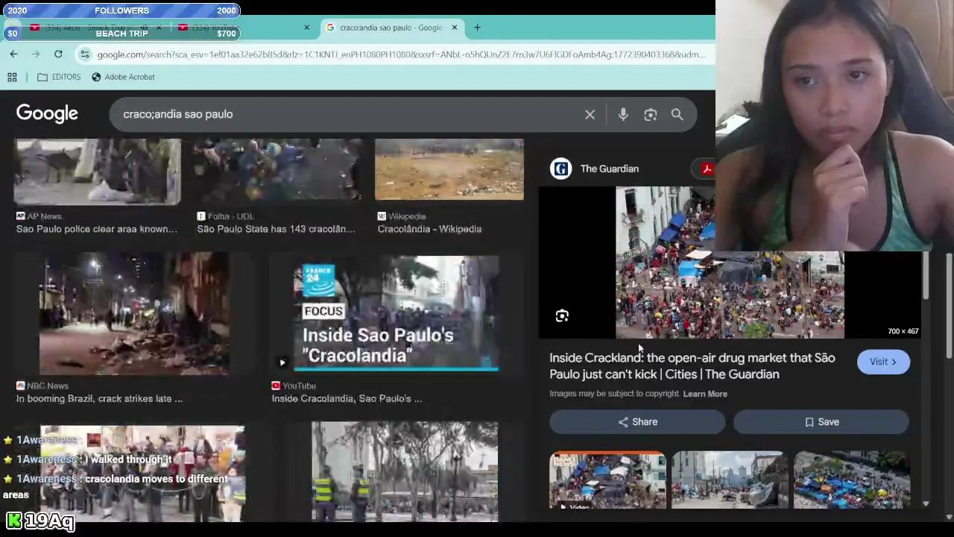Viewport: 954px width, 537px height.
Task: Open the Learn More copyright link
Action: coord(705,394)
